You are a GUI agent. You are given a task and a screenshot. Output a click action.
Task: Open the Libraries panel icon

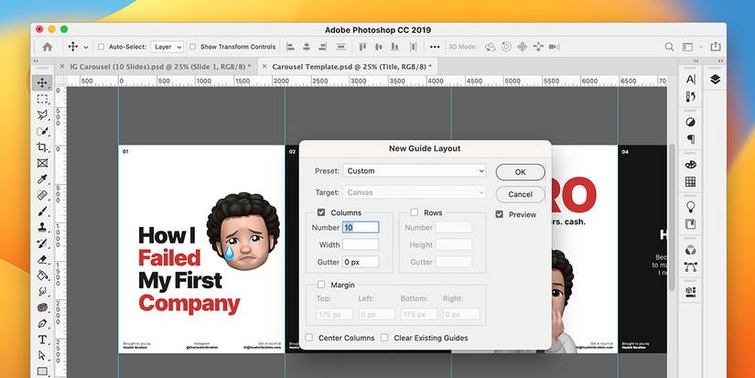[x=690, y=224]
